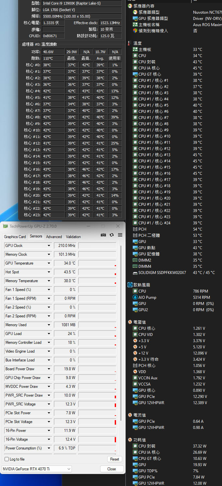Open the Board Power Draw dropdown

(x=49, y=369)
